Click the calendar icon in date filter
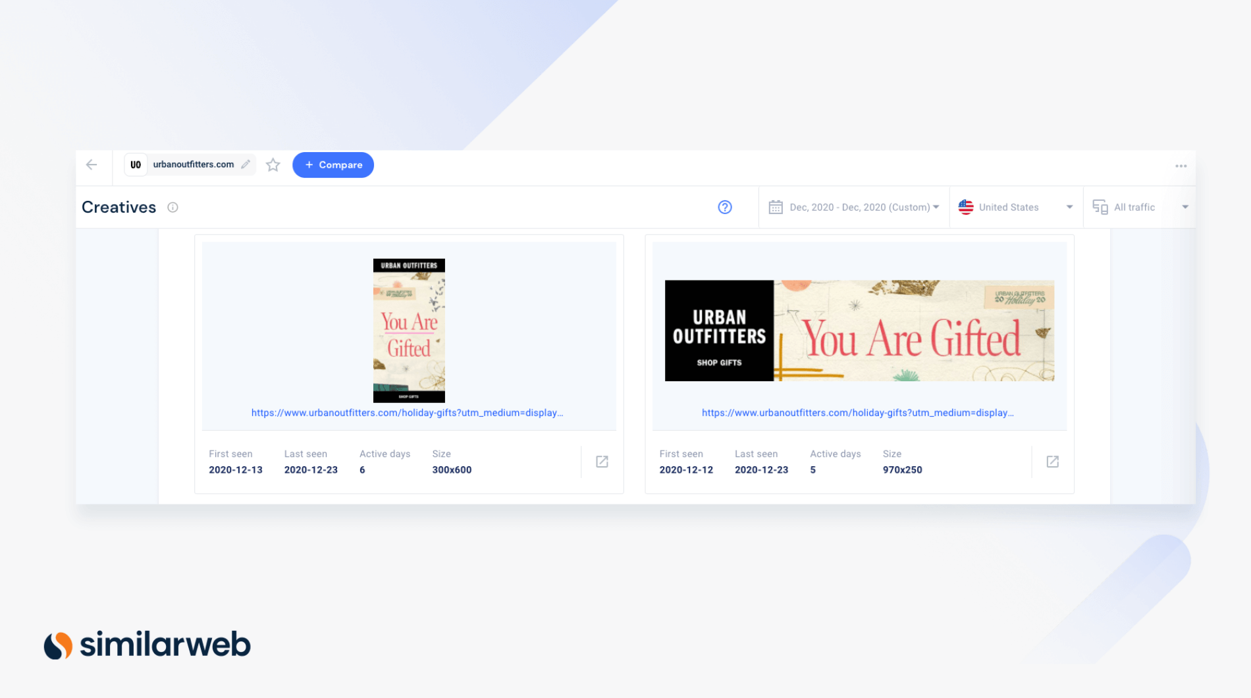 (x=776, y=207)
